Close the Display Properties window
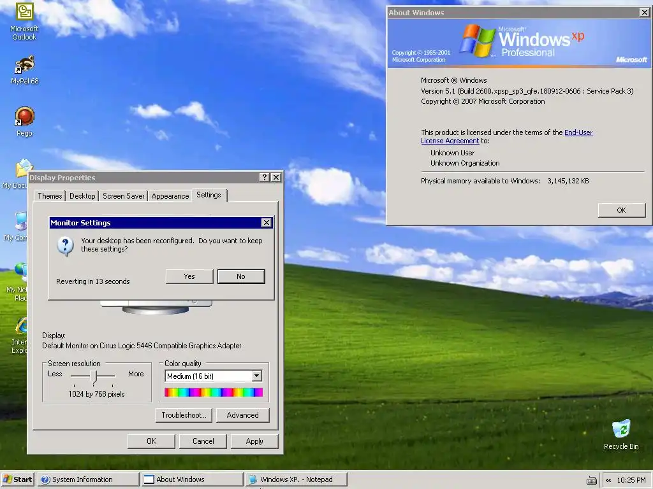Viewport: 653px width, 489px height. pyautogui.click(x=275, y=178)
